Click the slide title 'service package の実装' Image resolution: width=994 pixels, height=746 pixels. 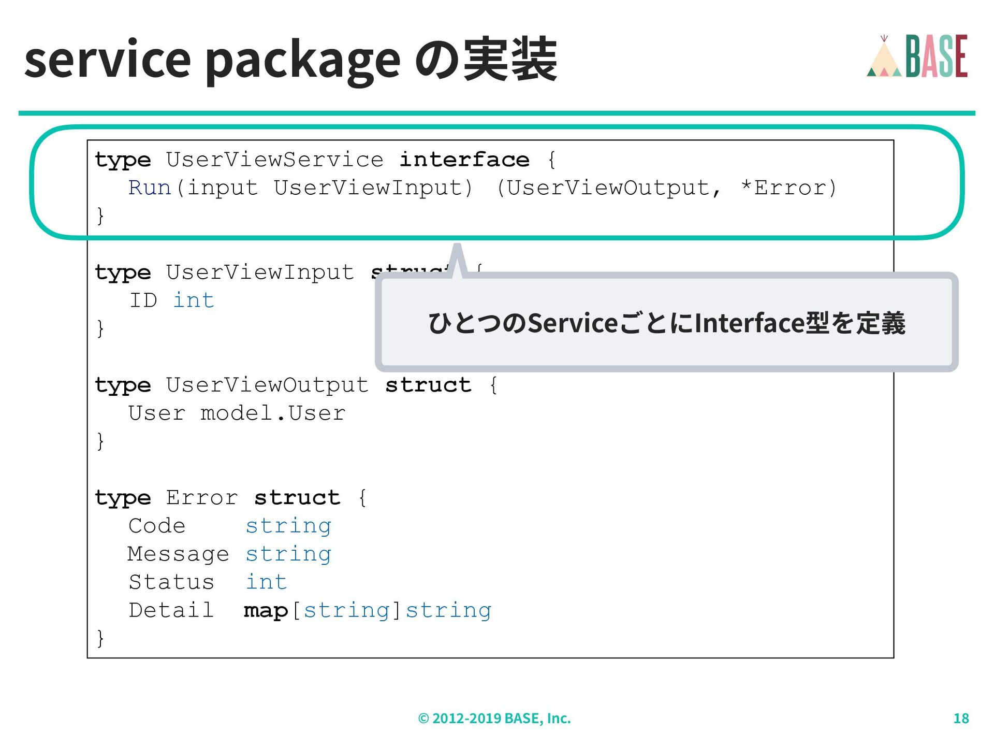290,60
